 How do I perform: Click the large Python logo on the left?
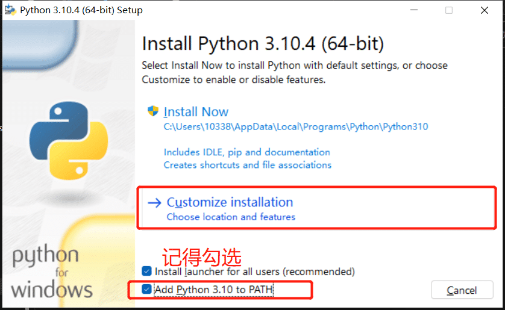pyautogui.click(x=69, y=140)
